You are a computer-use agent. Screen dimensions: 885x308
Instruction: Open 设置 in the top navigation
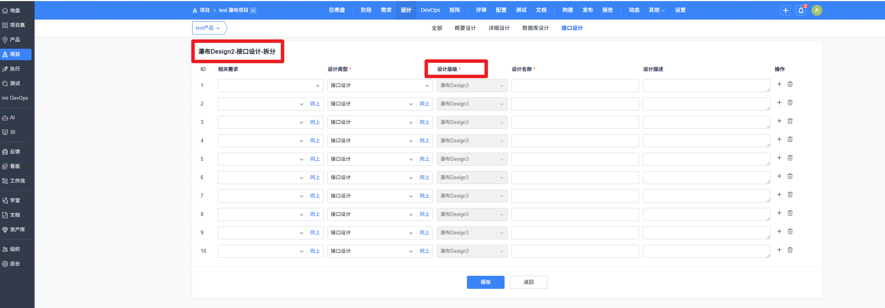pyautogui.click(x=680, y=10)
